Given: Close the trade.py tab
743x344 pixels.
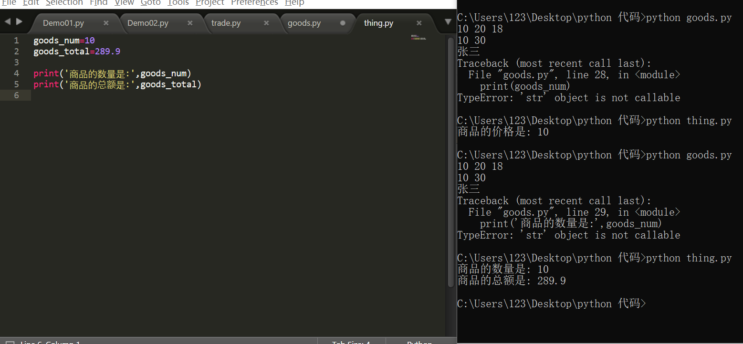Looking at the screenshot, I should coord(266,23).
